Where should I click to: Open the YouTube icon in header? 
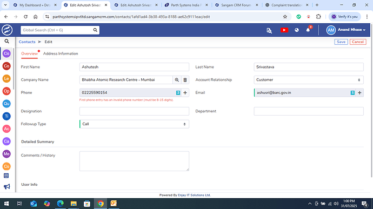pos(284,30)
